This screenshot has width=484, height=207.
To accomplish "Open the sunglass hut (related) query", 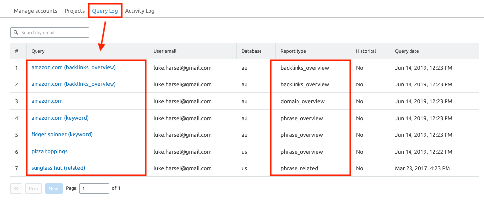I will point(58,168).
